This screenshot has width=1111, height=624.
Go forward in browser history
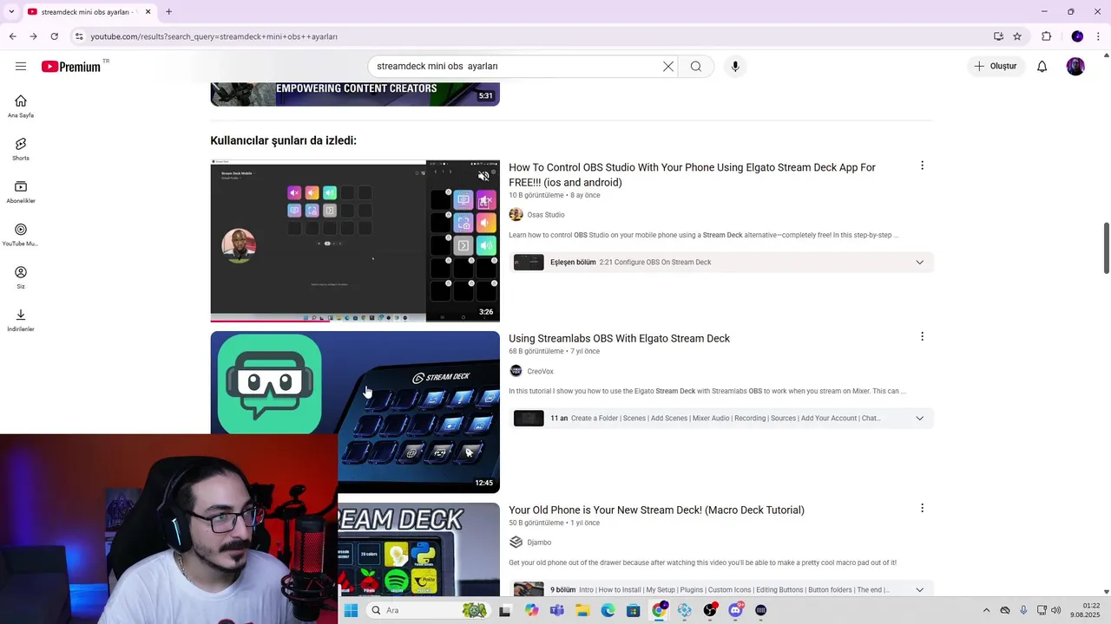point(33,36)
